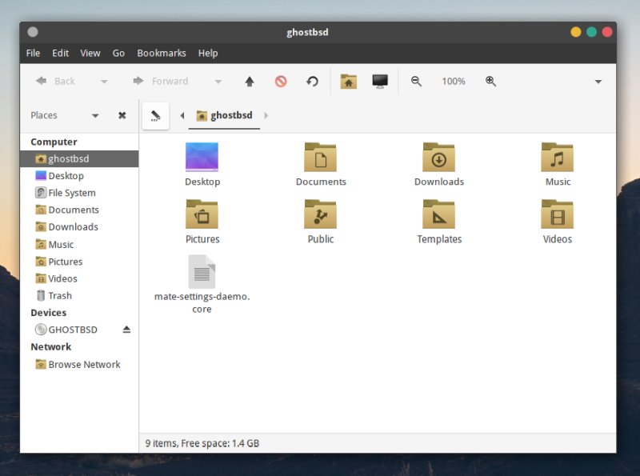Zoom in using the magnifier plus icon
This screenshot has height=476, width=640.
(490, 81)
